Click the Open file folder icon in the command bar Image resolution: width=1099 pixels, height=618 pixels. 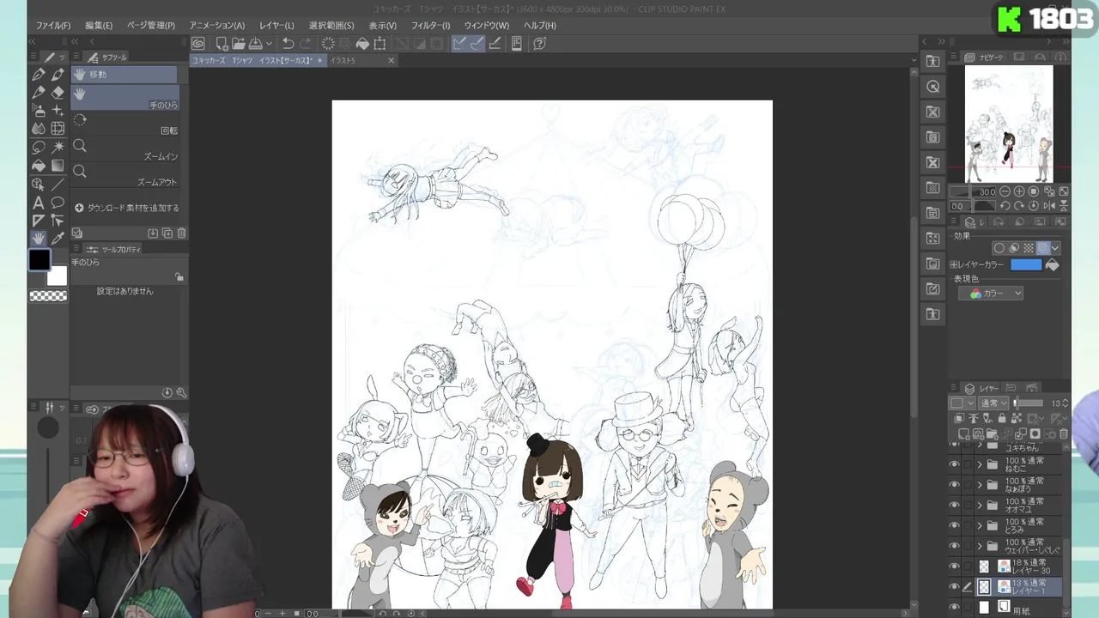238,43
